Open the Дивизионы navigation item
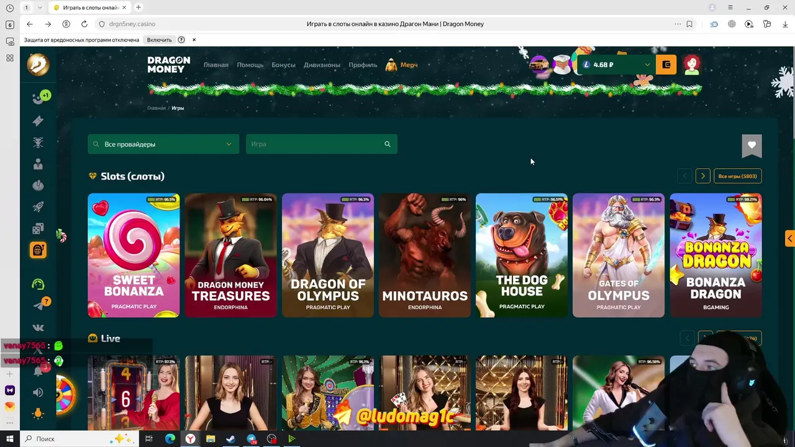 coord(322,65)
